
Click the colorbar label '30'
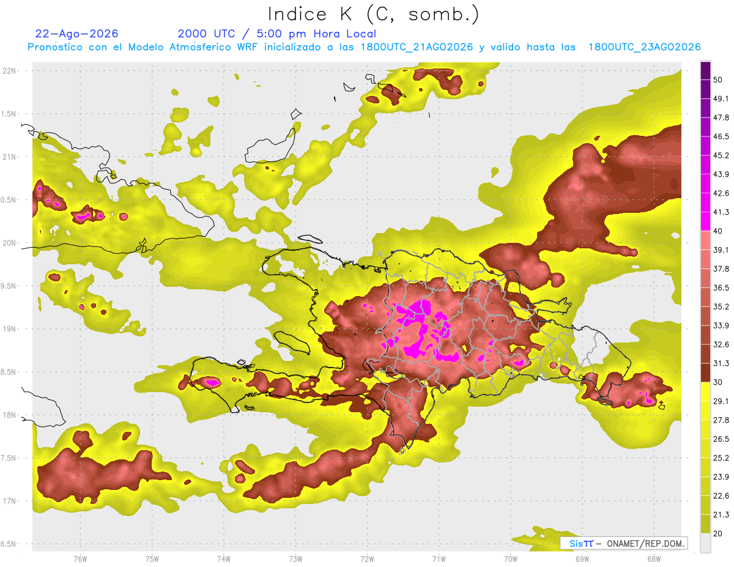click(x=719, y=382)
